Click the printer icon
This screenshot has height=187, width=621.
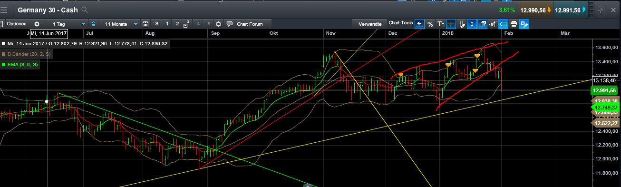514,24
